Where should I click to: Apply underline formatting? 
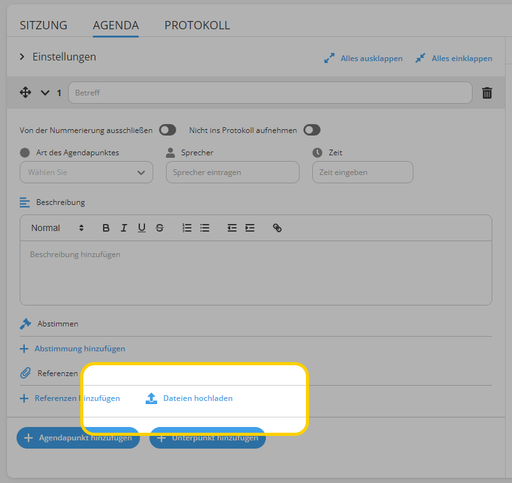(x=141, y=228)
